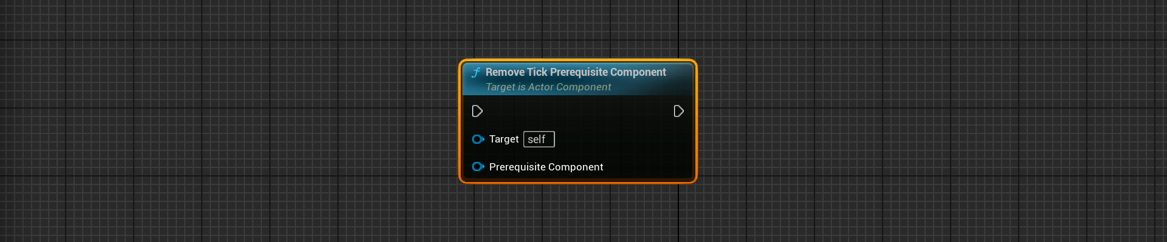The width and height of the screenshot is (1167, 242).
Task: Click blank node space right of Prerequisite Component
Action: (647, 167)
